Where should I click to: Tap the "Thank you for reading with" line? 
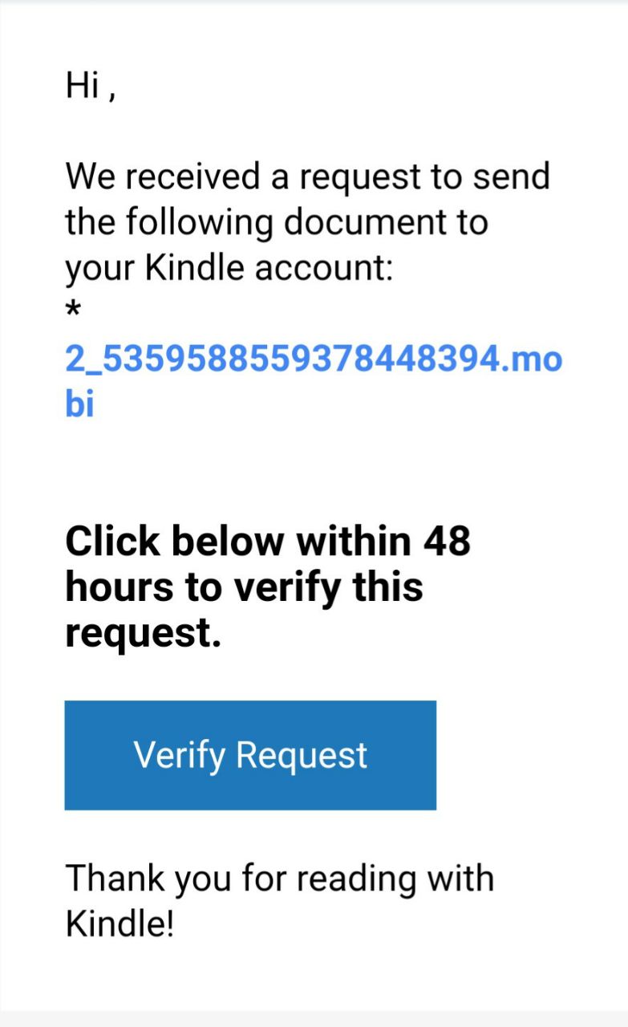coord(279,879)
